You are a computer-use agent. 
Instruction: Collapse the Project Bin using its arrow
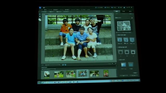click(x=116, y=66)
